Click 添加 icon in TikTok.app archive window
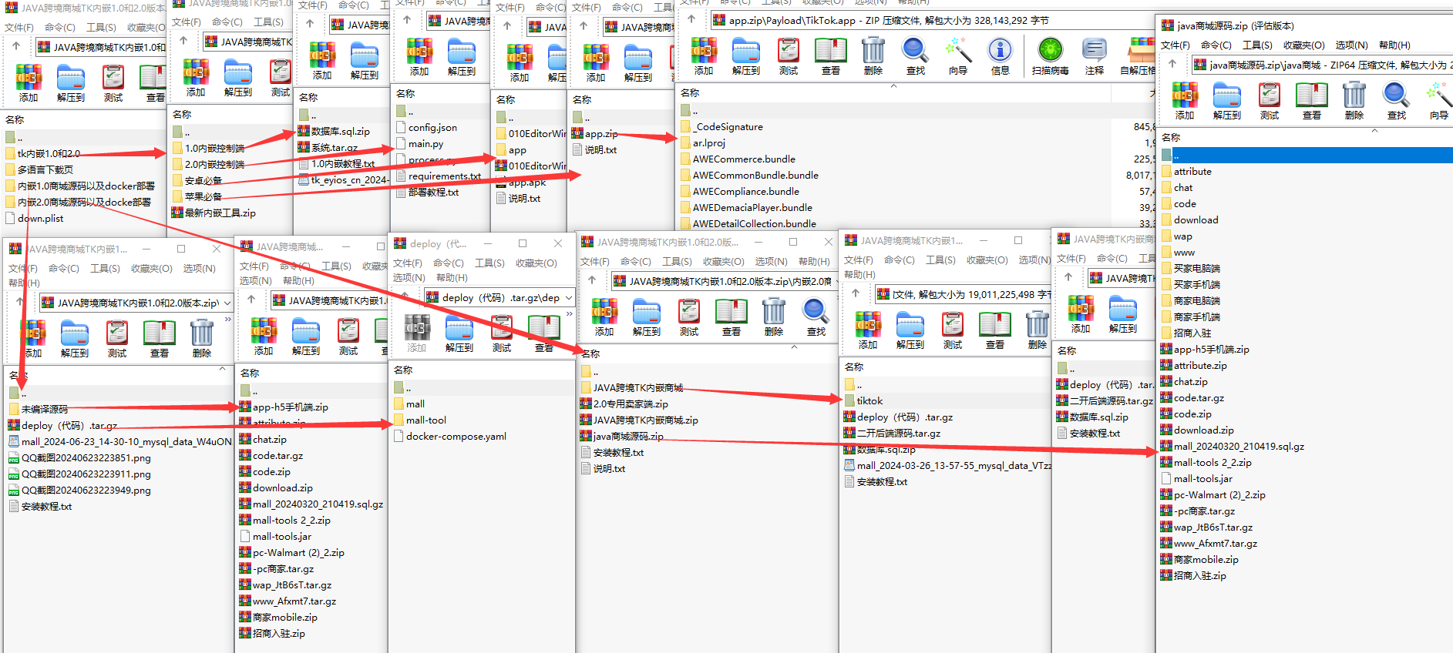This screenshot has height=653, width=1453. tap(704, 56)
